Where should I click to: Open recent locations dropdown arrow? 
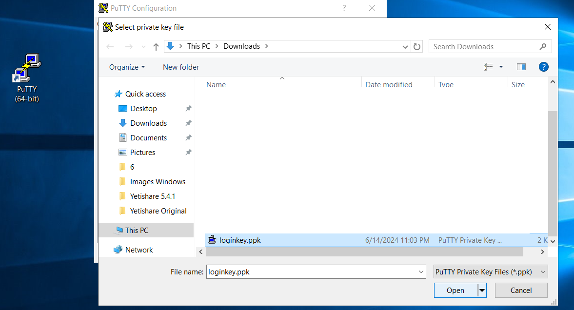(143, 47)
